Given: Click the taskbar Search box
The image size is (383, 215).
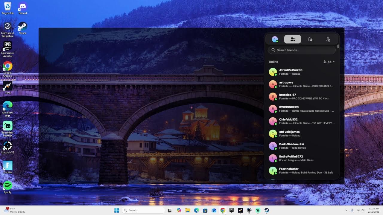Looking at the screenshot, I should coord(143,210).
